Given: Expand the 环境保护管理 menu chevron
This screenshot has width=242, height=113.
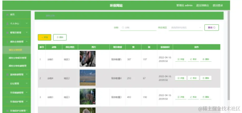Looking at the screenshot, I should [x=27, y=101].
